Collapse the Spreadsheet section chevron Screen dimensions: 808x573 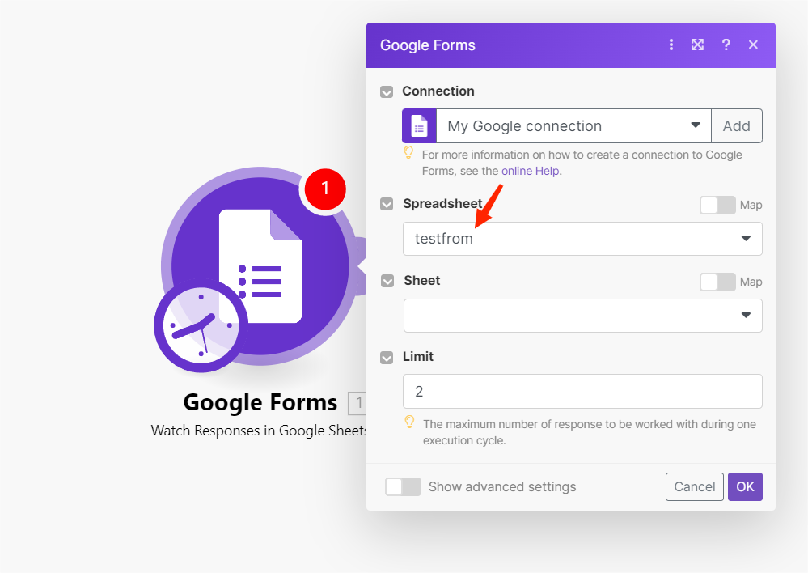pyautogui.click(x=387, y=204)
